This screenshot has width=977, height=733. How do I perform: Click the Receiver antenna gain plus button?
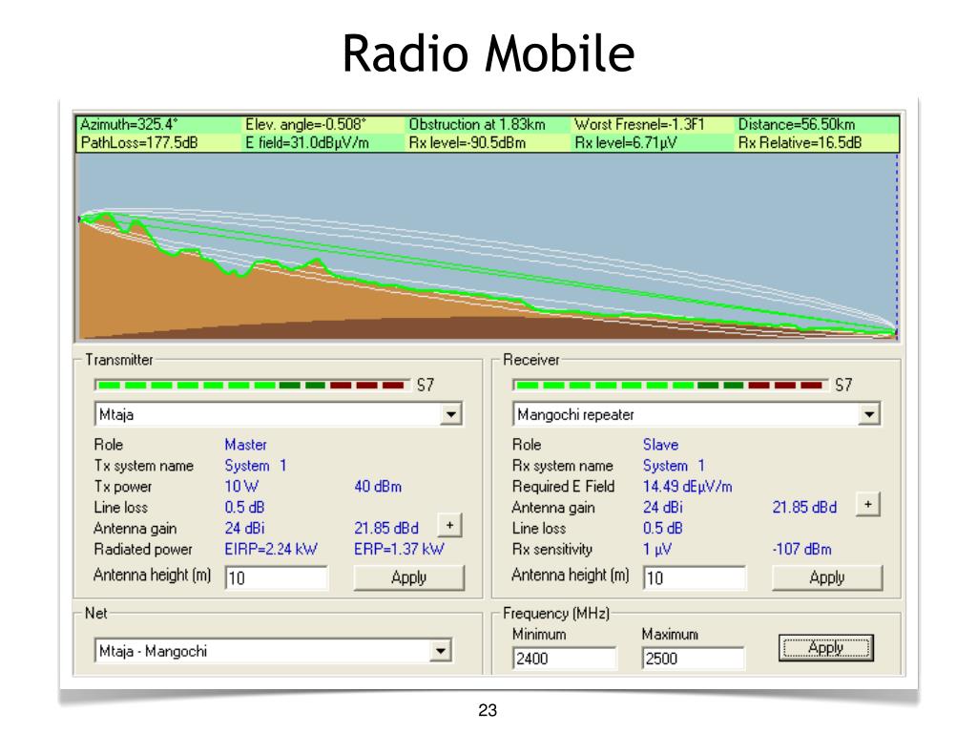click(x=868, y=504)
